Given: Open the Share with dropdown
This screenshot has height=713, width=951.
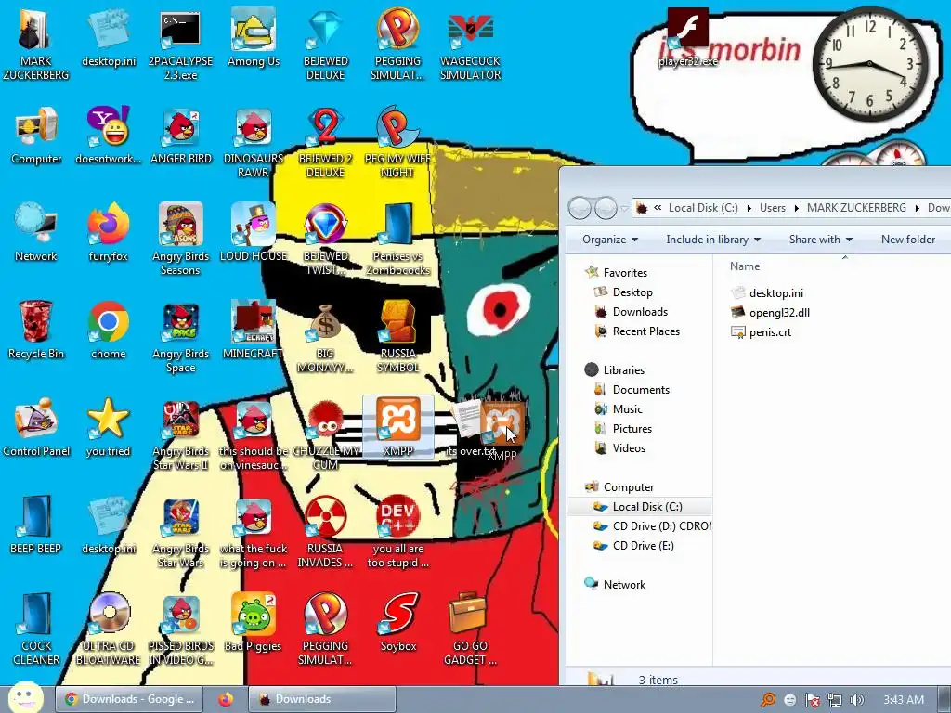Looking at the screenshot, I should (x=821, y=240).
